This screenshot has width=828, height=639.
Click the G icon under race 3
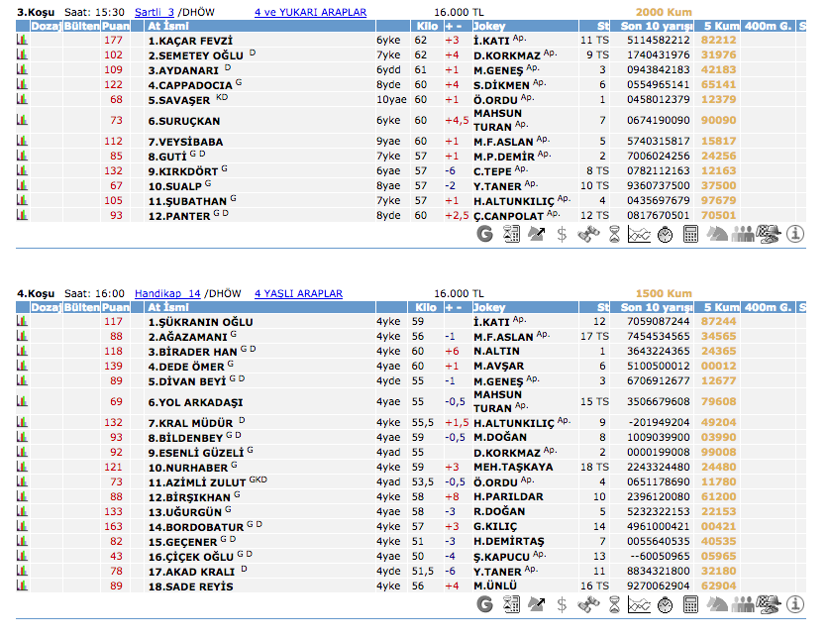click(484, 235)
